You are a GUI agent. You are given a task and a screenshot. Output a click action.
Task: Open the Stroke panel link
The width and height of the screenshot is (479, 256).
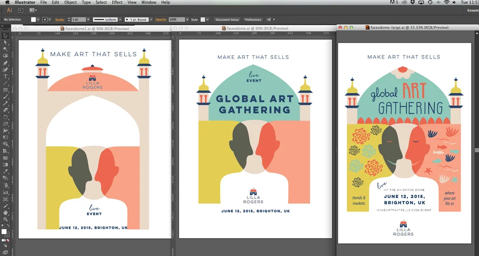tap(60, 20)
